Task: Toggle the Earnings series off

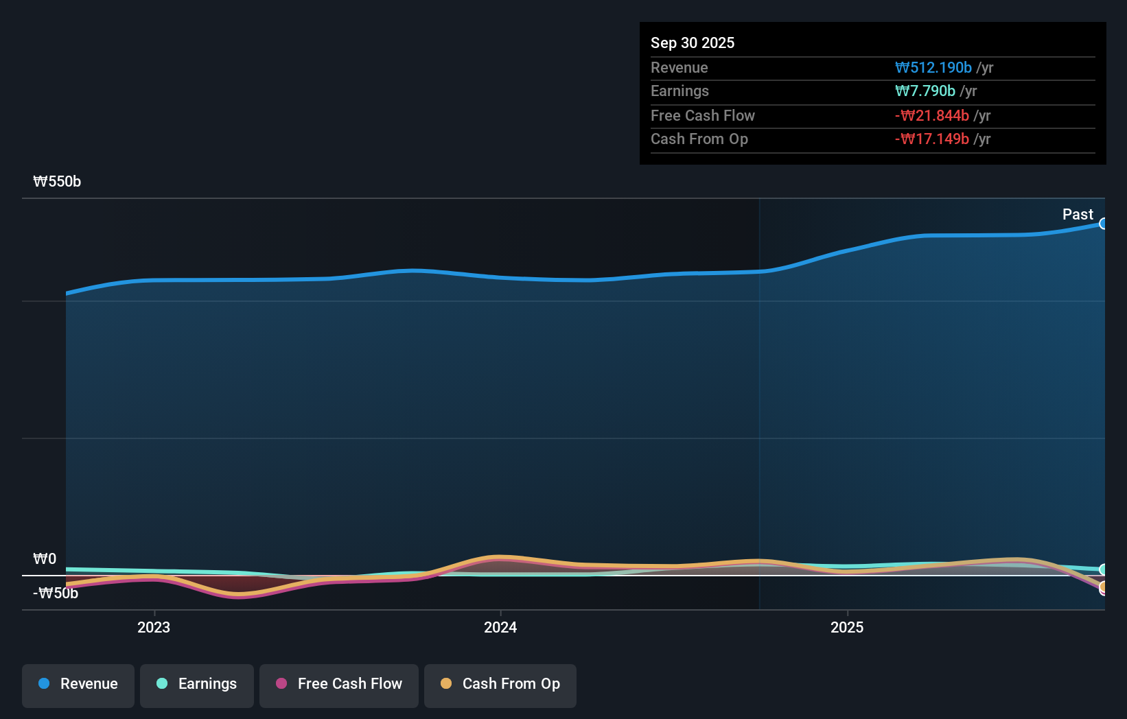Action: click(x=196, y=684)
